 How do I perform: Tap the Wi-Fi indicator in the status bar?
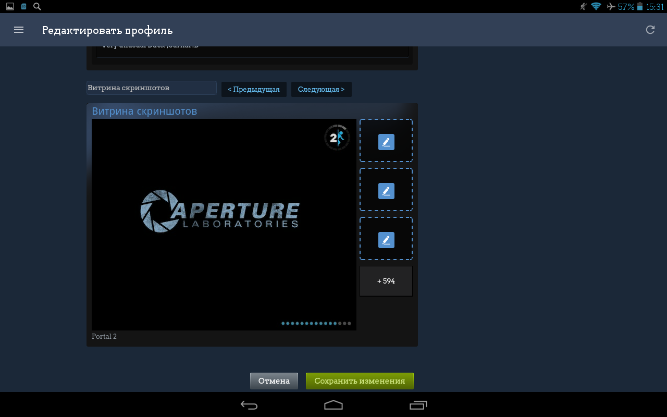point(596,6)
